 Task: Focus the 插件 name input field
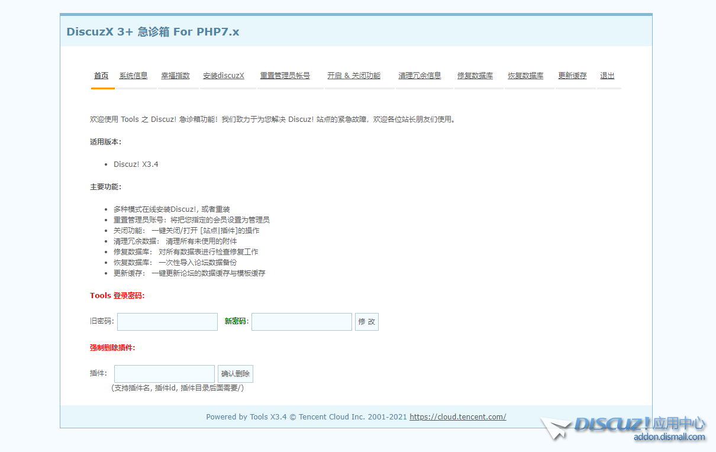tap(165, 374)
